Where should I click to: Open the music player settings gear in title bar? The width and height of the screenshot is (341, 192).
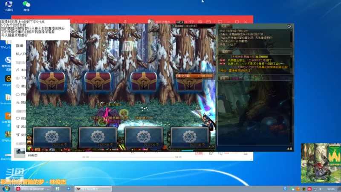point(200,22)
